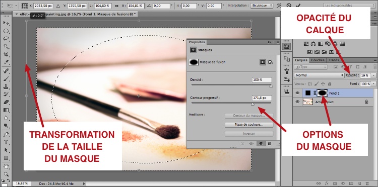Screen dimensions: 378x187
Task: Select the Dodge tool
Action: click(x=6, y=126)
